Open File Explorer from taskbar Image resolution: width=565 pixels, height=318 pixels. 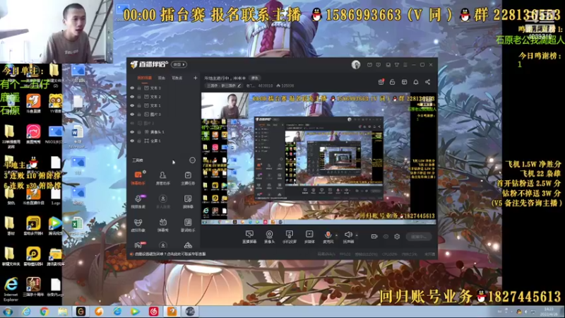[x=63, y=311]
